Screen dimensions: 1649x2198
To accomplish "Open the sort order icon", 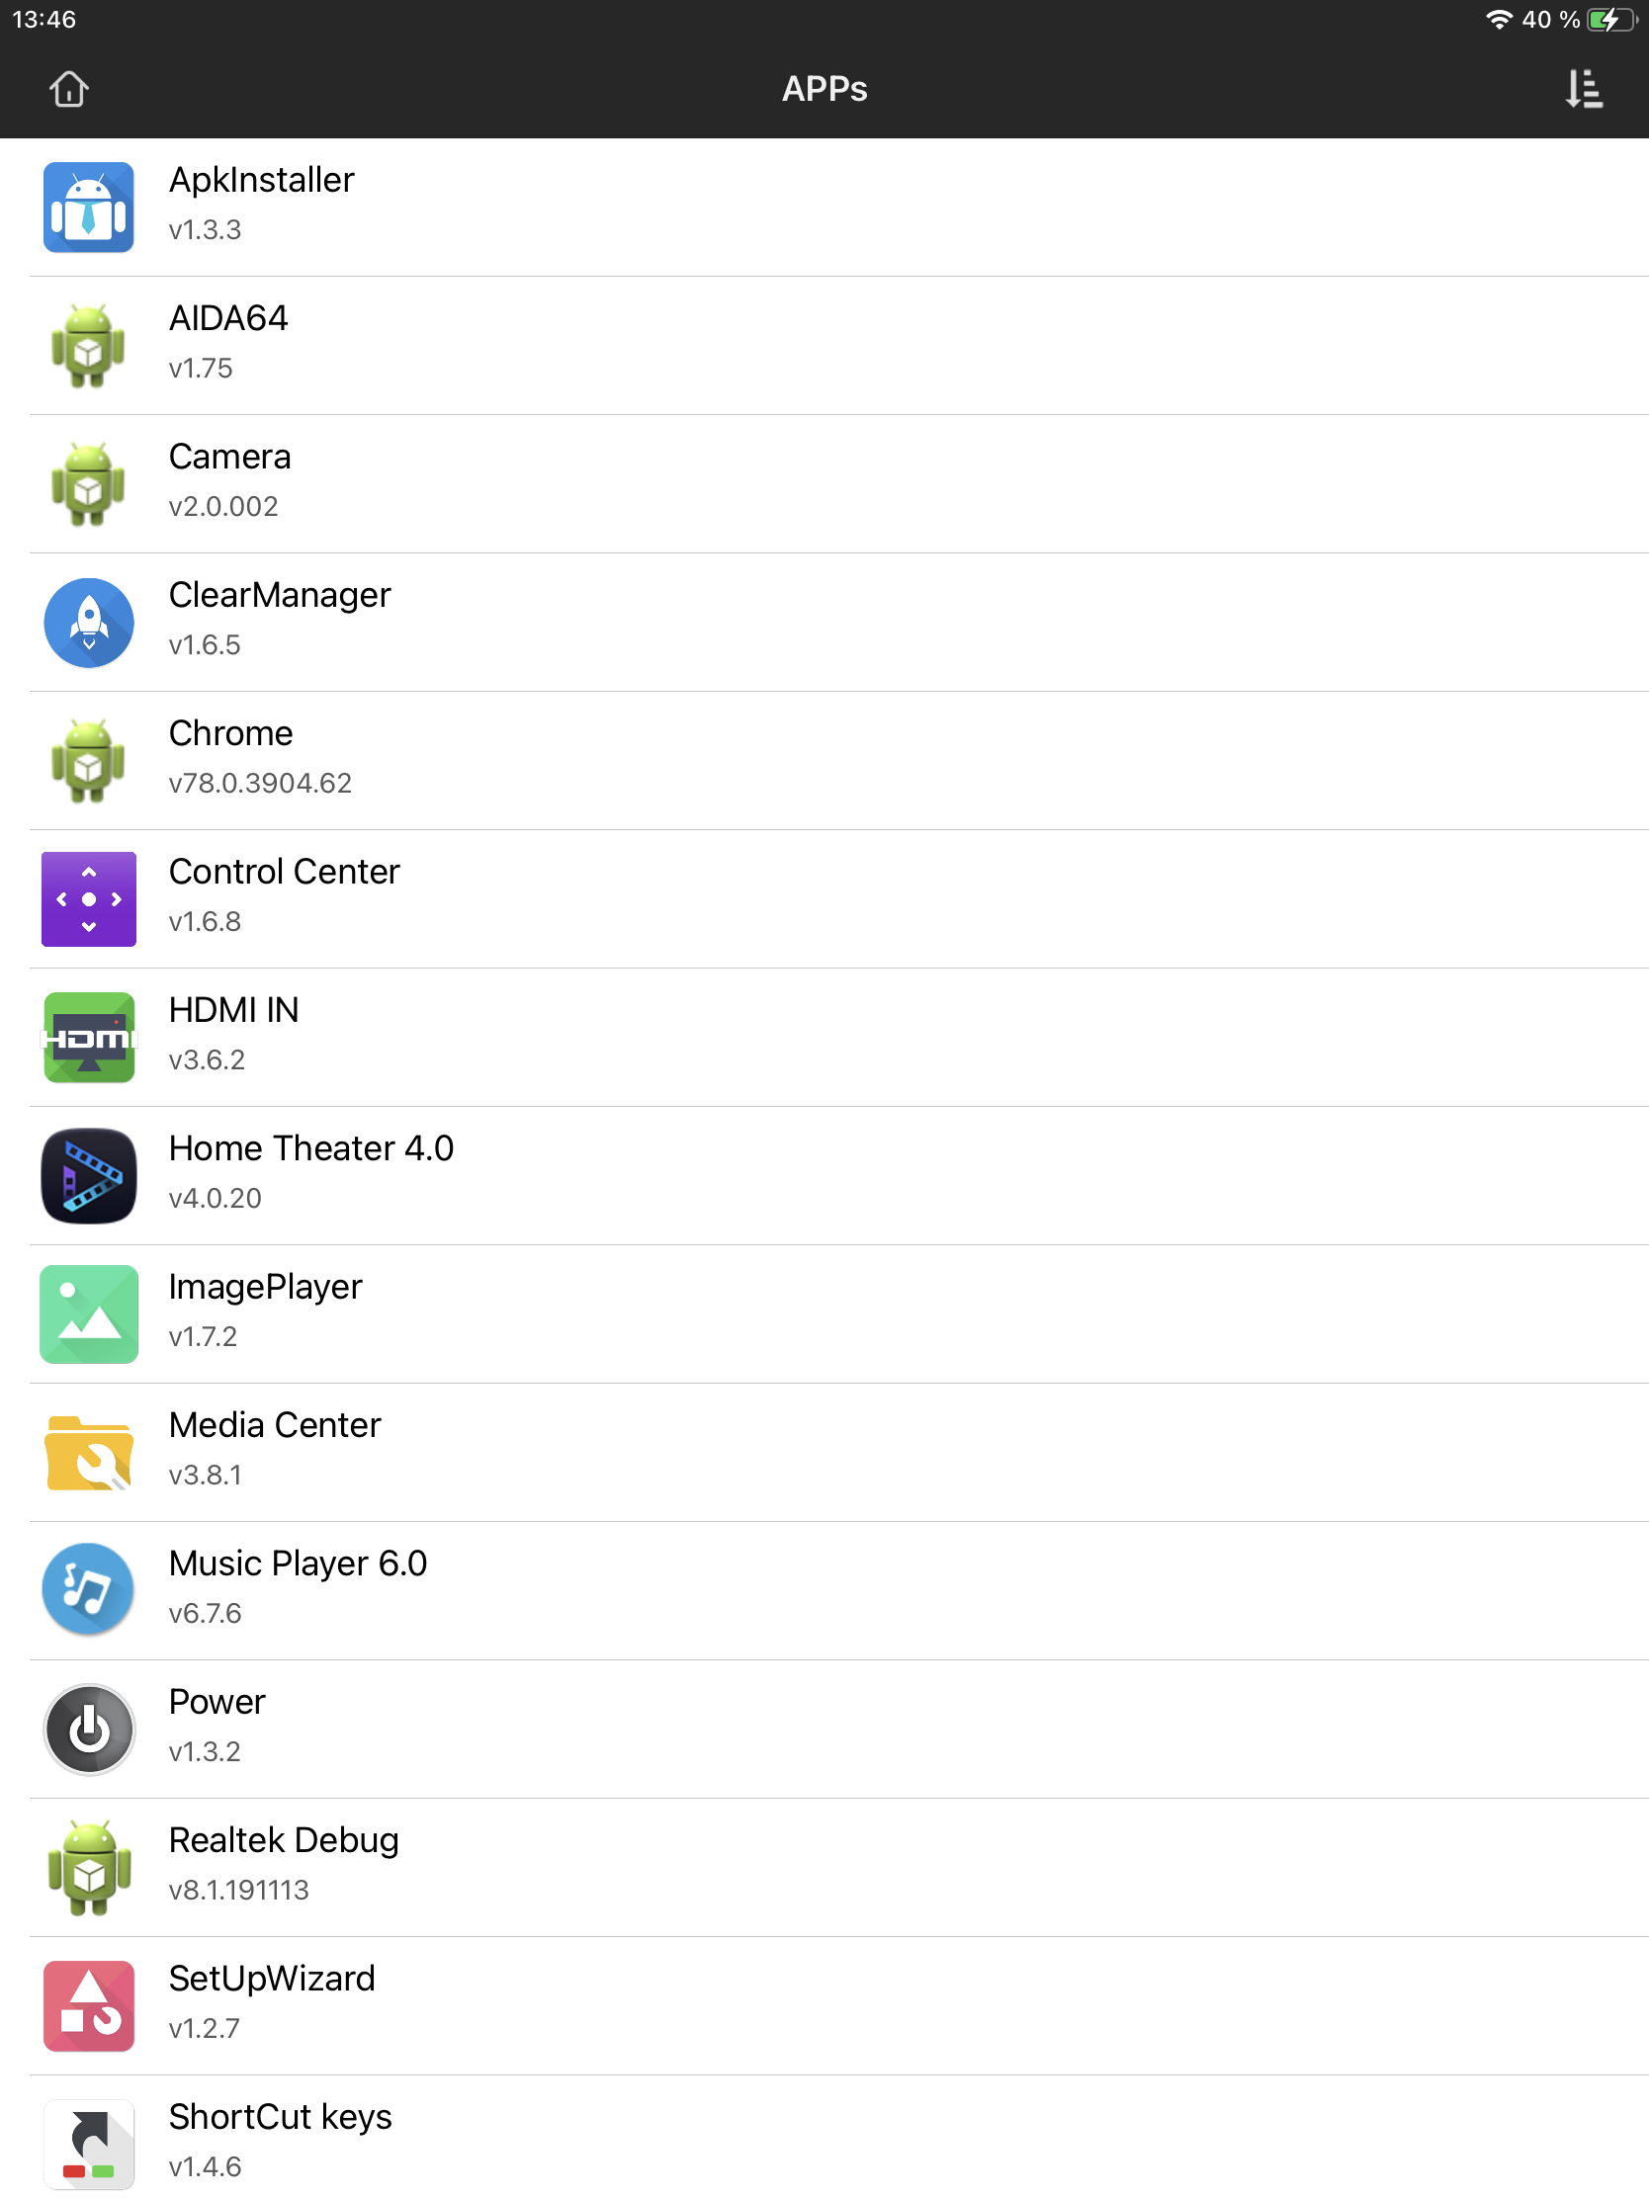I will point(1584,88).
